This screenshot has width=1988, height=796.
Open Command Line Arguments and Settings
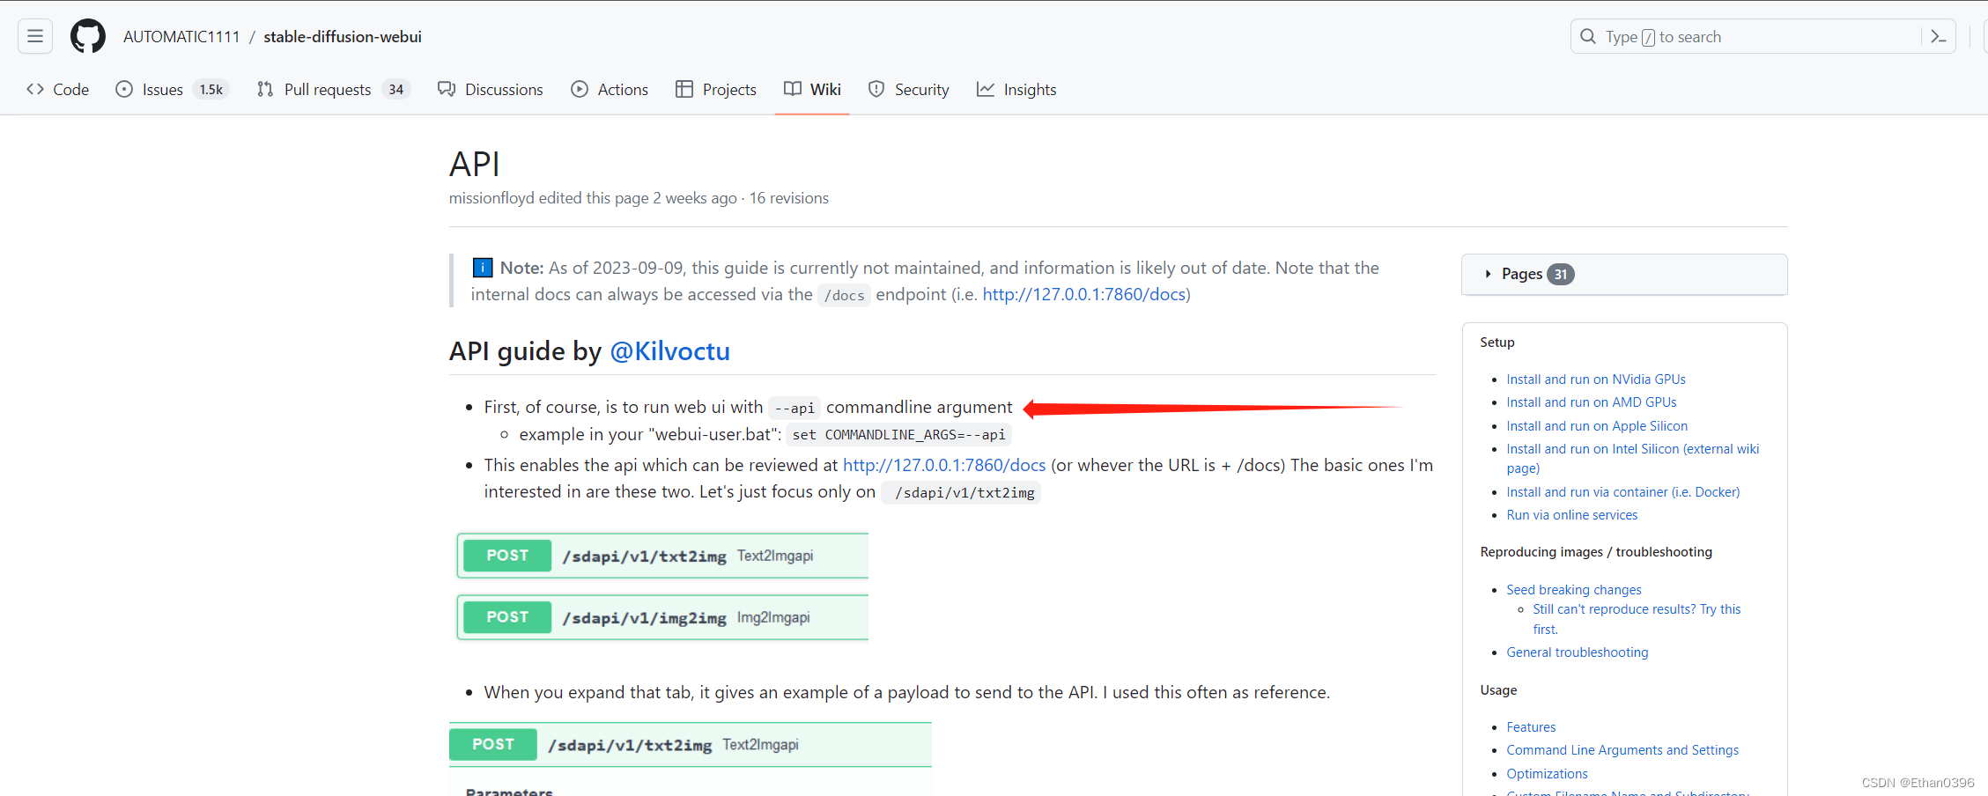(1622, 750)
